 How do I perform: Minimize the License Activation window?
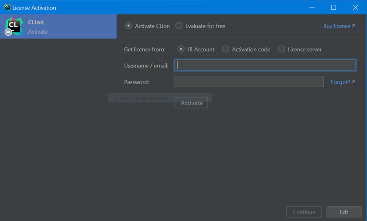[312, 7]
